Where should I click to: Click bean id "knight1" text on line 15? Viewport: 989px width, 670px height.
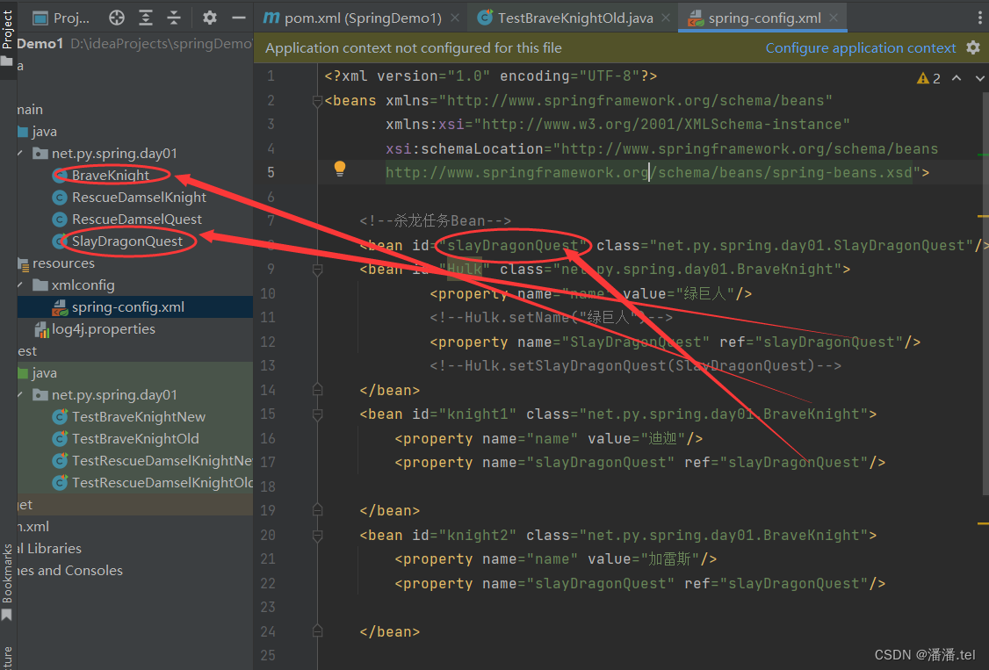coord(481,414)
